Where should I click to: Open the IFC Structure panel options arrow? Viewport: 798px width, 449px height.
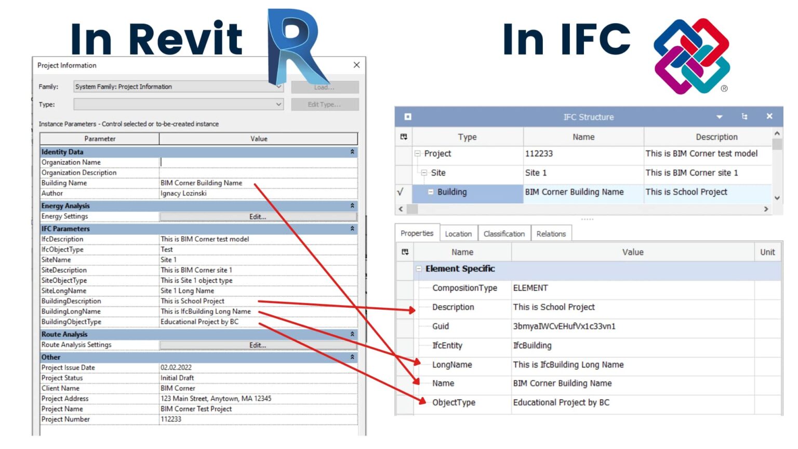[720, 117]
